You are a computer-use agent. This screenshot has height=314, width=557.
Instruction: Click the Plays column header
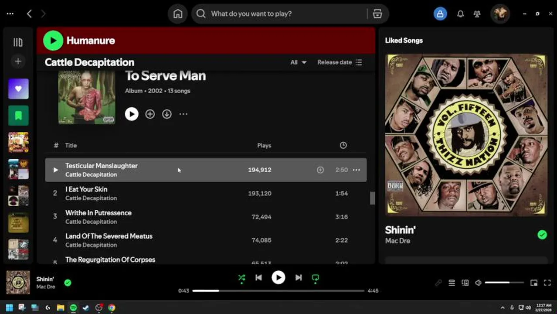pos(264,146)
